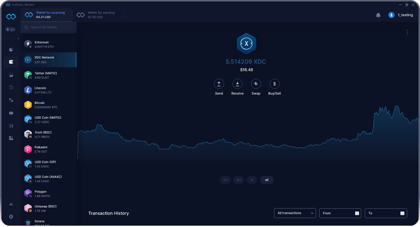Image resolution: width=420 pixels, height=227 pixels.
Task: Open the All transactions dropdown
Action: pos(295,213)
